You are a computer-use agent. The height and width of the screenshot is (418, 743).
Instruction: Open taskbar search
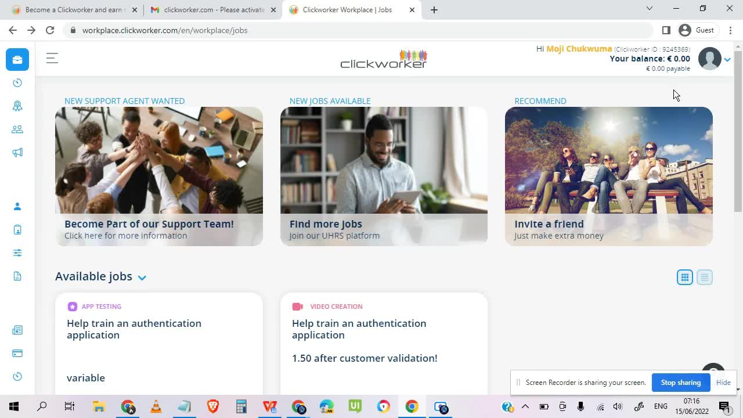(42, 406)
